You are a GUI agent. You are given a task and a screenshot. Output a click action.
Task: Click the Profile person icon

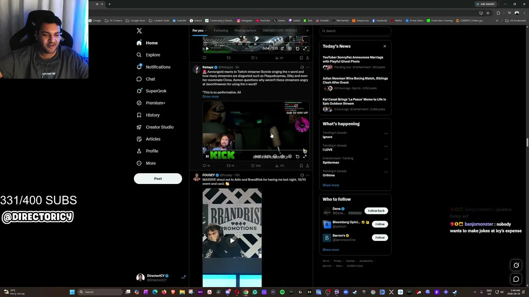pos(139,151)
